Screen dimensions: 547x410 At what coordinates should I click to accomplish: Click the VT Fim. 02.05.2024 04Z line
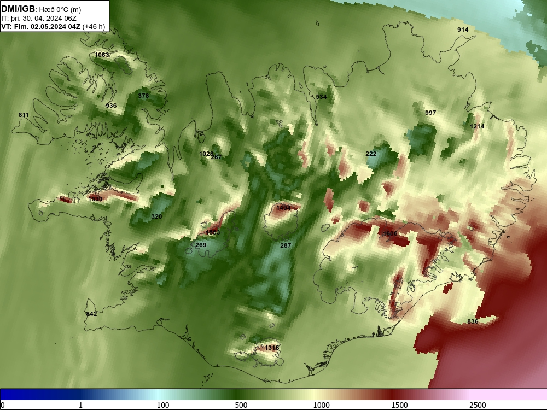[x=53, y=26]
